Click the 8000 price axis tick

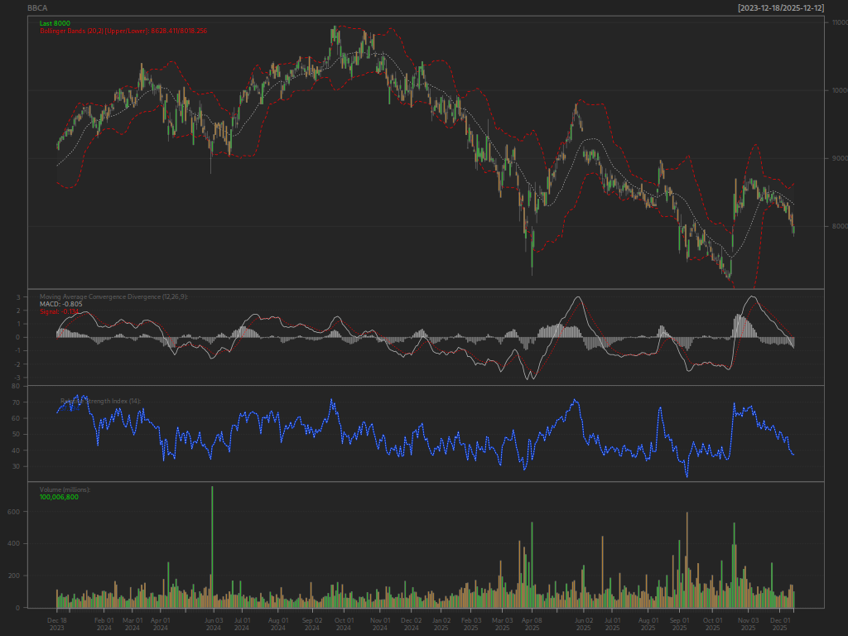click(840, 226)
